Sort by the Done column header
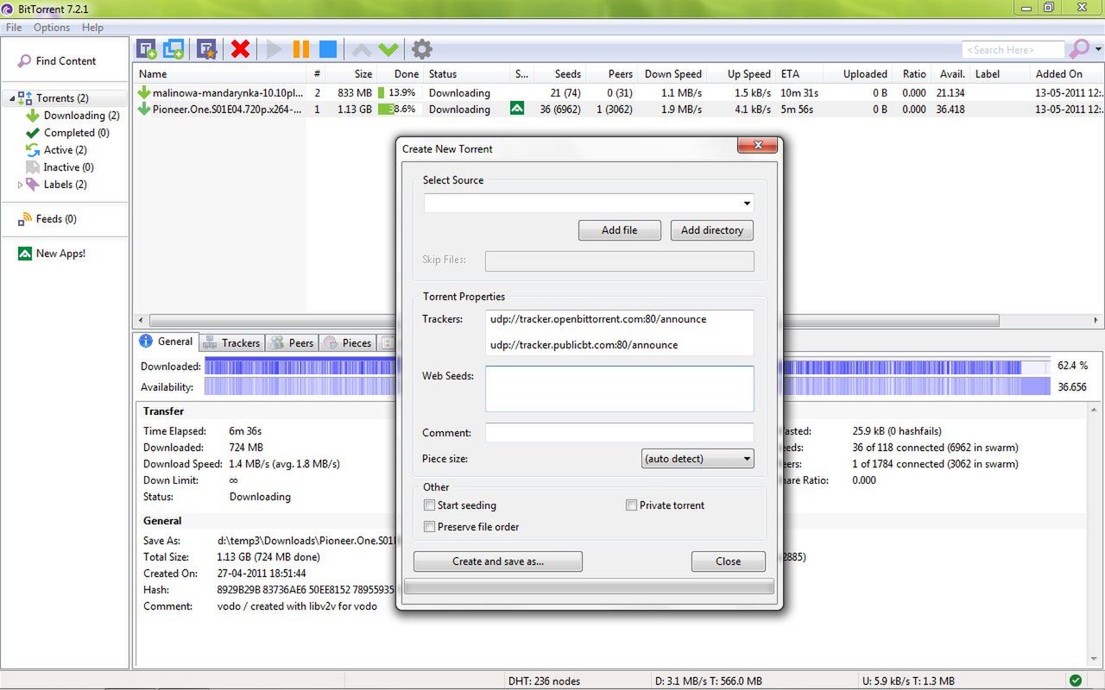The image size is (1105, 690). (399, 74)
